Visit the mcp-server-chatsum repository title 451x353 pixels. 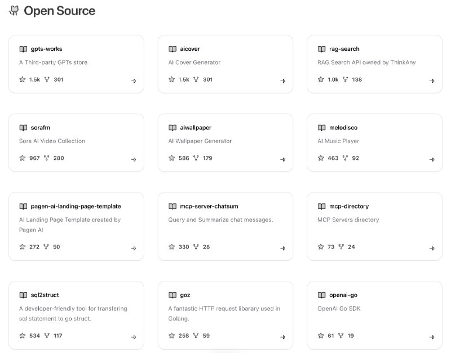[x=209, y=206]
